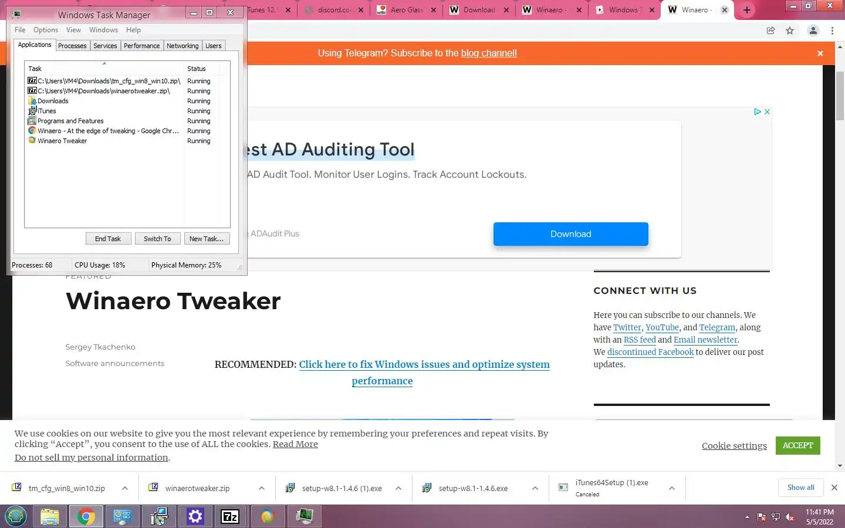Sort the task list by the Status column header
The height and width of the screenshot is (528, 845).
202,69
